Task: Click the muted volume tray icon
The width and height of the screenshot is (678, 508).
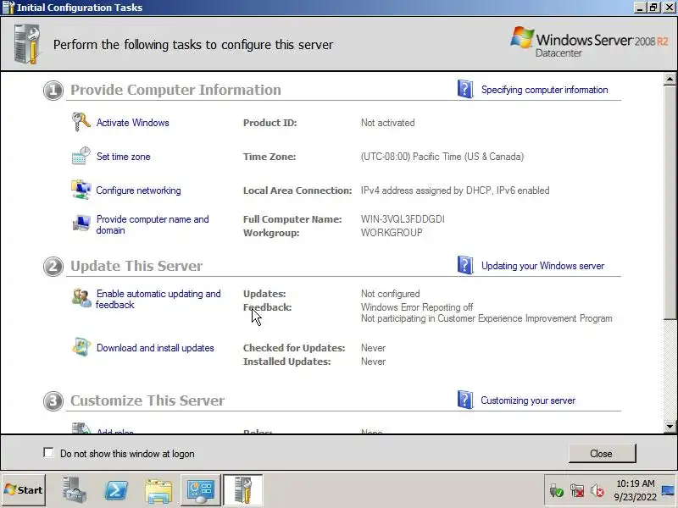Action: (597, 490)
